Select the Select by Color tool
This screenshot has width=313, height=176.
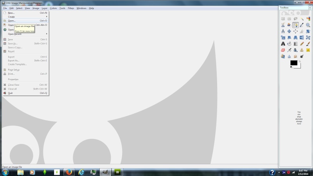308,19
